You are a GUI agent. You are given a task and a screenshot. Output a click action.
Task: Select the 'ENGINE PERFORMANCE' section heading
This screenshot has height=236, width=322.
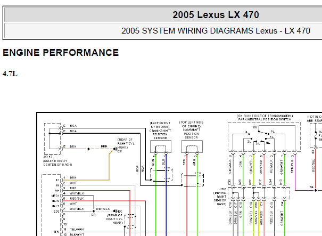(61, 53)
